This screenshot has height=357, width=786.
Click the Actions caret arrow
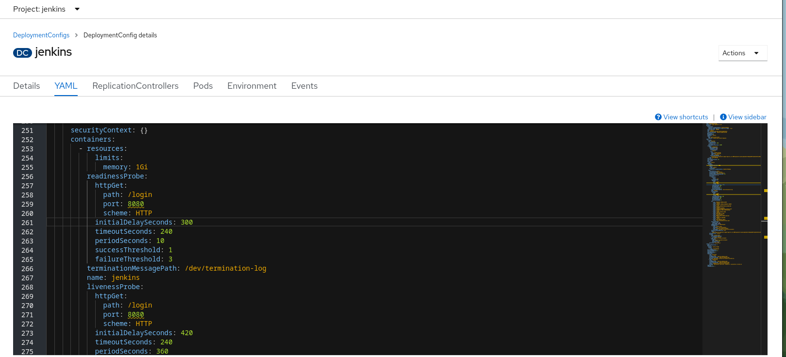click(756, 53)
